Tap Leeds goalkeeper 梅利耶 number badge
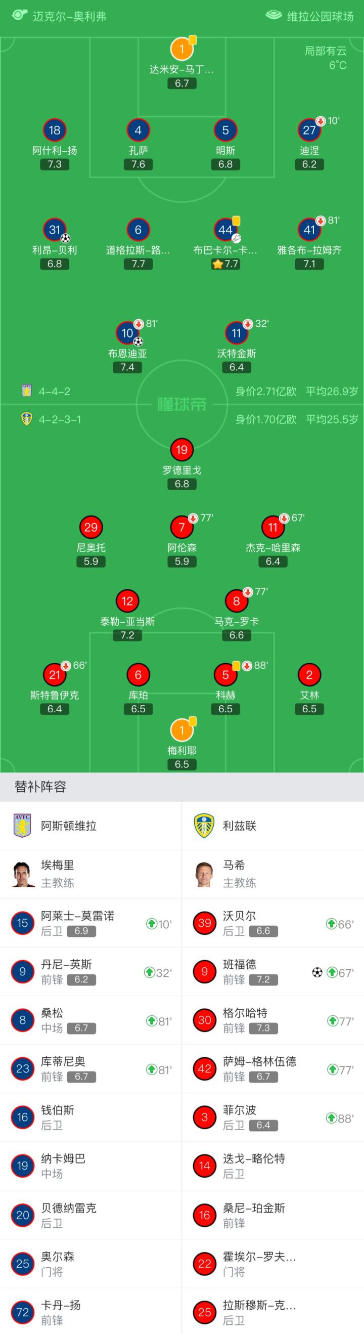Image resolution: width=364 pixels, height=1334 pixels. (x=181, y=730)
